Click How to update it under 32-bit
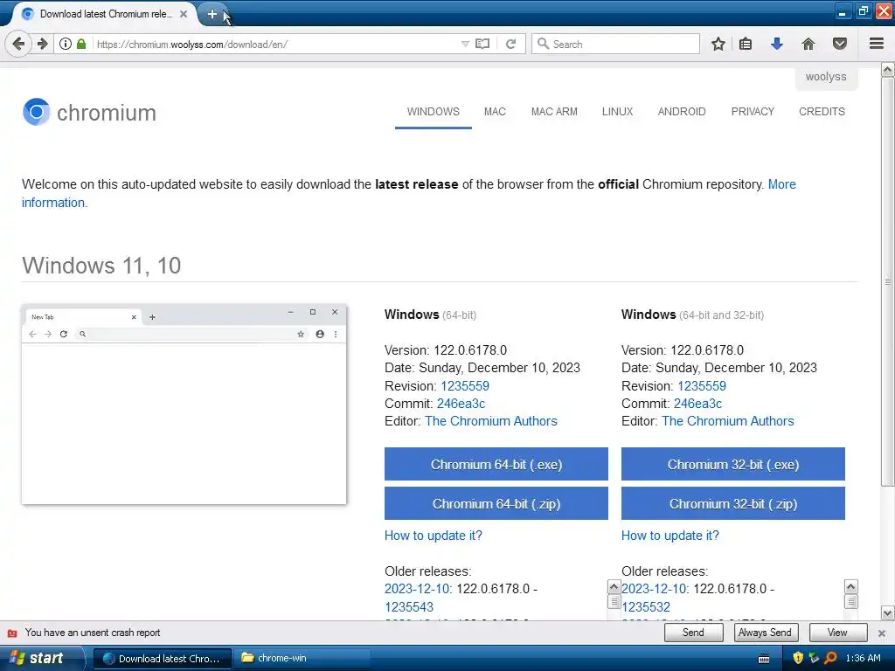The height and width of the screenshot is (671, 895). (670, 536)
